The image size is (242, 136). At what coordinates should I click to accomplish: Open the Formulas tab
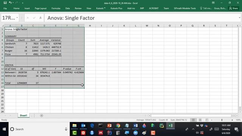coord(56,8)
